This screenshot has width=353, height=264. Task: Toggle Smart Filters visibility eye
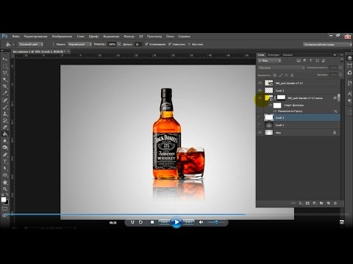click(271, 106)
